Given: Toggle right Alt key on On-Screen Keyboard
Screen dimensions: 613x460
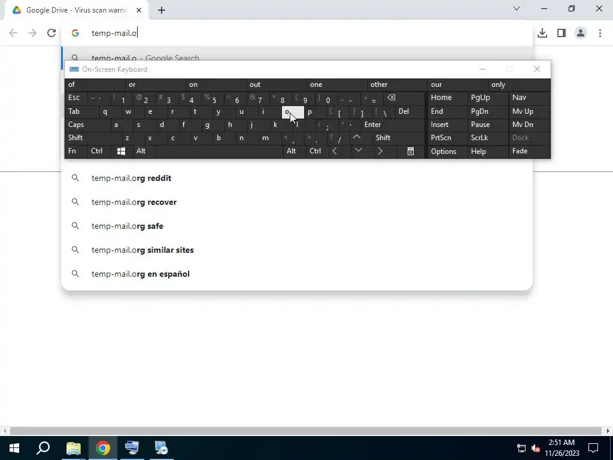Looking at the screenshot, I should coord(294,151).
